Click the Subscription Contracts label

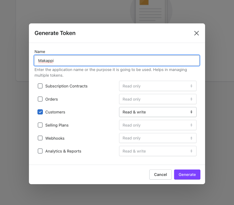[x=66, y=86]
